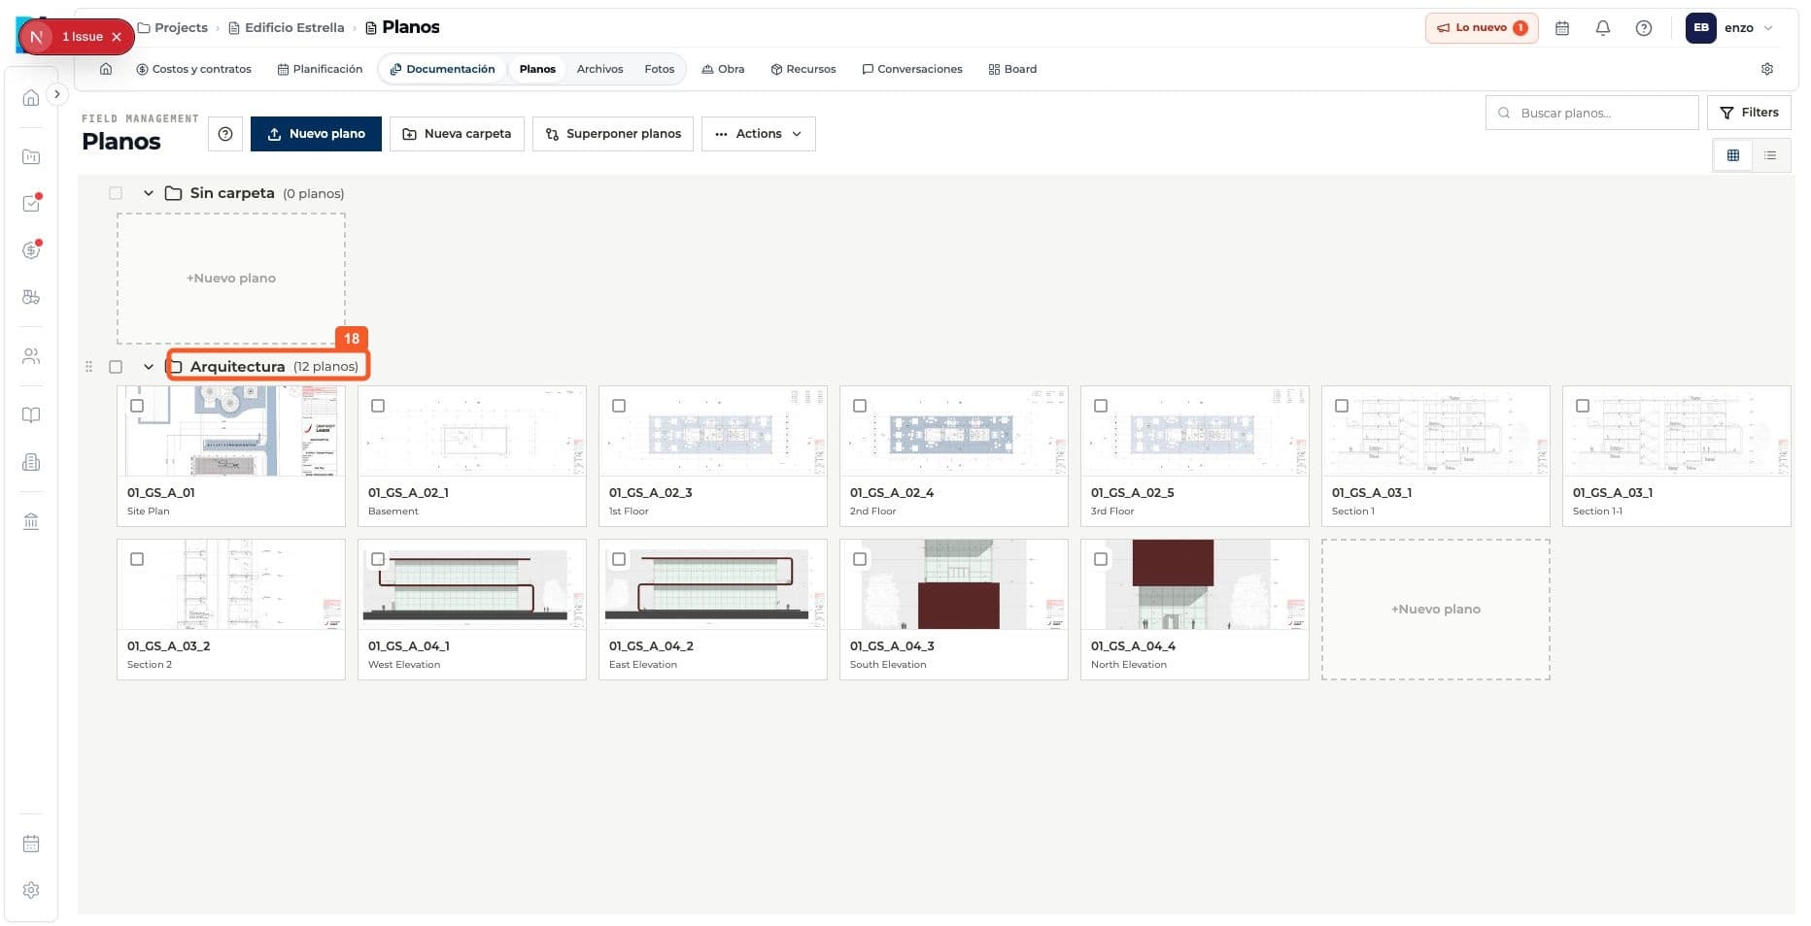This screenshot has height=926, width=1811.
Task: Open the 01_GS_A_04_3 South Elevation thumbnail
Action: 954,584
